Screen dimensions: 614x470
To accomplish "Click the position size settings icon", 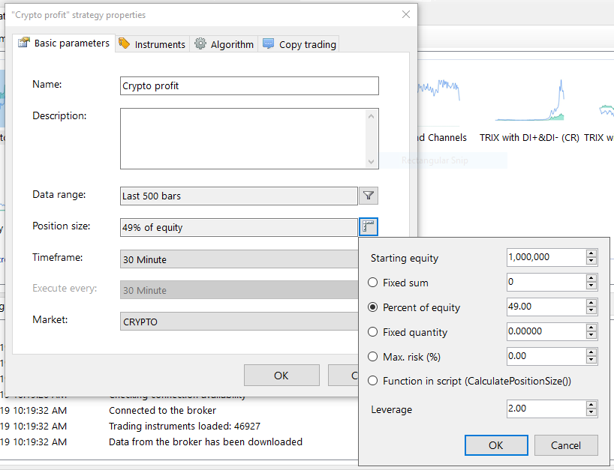I will point(368,227).
